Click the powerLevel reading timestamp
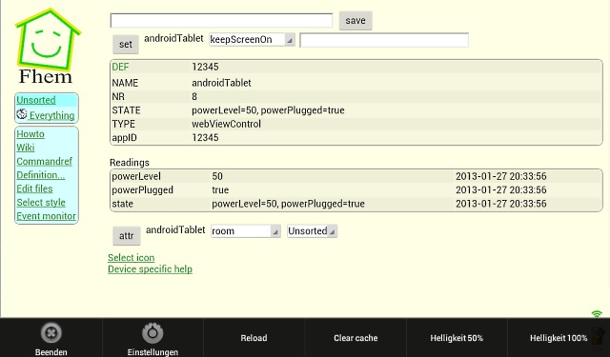Viewport: 610px width, 357px height. click(501, 176)
